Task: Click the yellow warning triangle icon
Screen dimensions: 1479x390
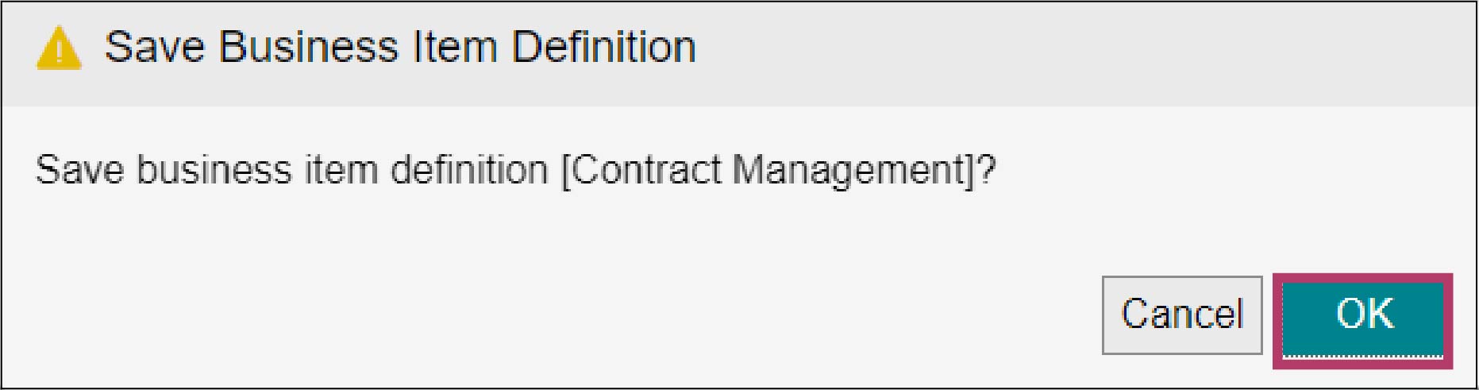Action: click(59, 48)
